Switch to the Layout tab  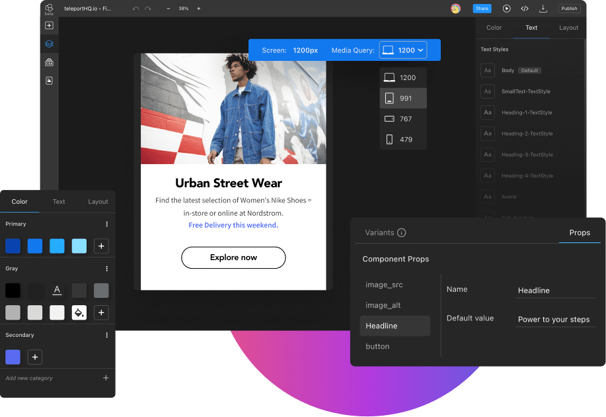click(98, 201)
